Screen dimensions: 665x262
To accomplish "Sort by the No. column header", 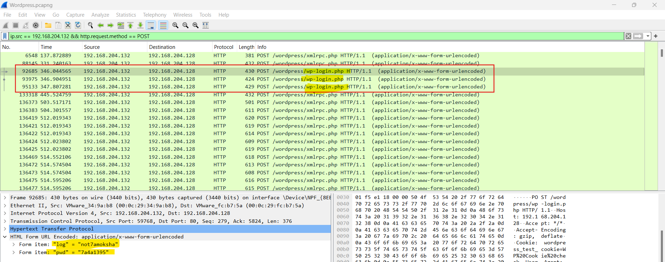I will pos(19,47).
